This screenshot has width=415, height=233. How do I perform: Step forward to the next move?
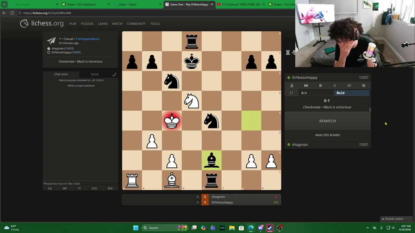[x=335, y=85]
